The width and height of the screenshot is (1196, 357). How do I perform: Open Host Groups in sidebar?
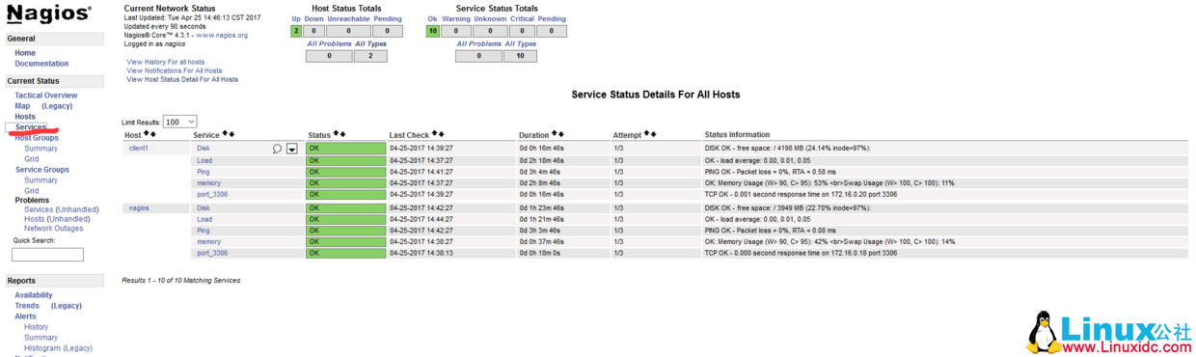click(37, 138)
